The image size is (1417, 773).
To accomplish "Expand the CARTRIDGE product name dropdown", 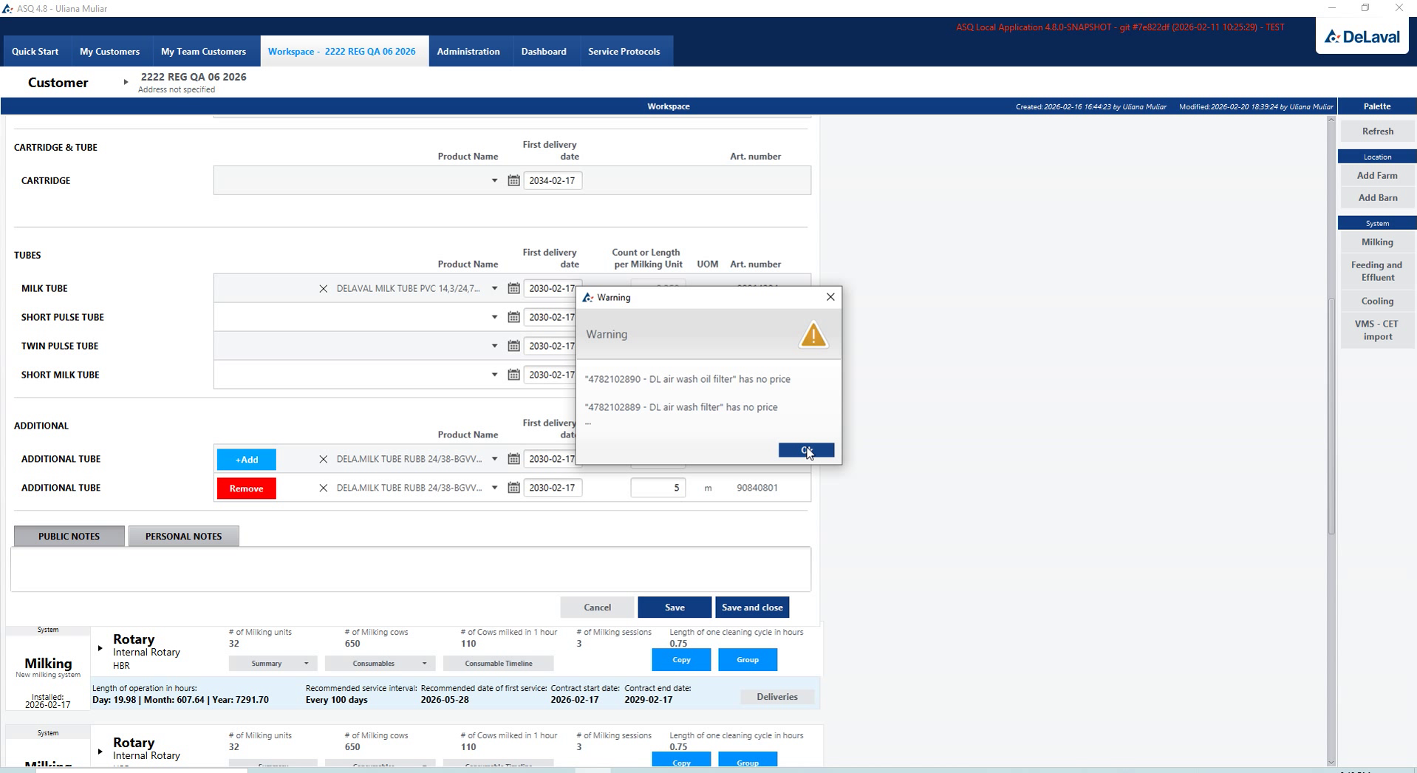I will [x=494, y=180].
